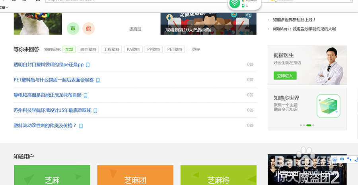Open the 戒毒康复10大热搜问题 banner

tap(208, 23)
